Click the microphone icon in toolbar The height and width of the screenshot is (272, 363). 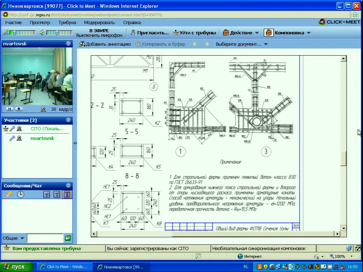[x=6, y=33]
